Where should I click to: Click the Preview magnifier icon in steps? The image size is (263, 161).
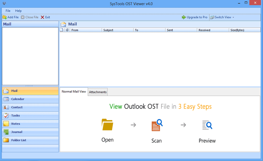point(207,125)
